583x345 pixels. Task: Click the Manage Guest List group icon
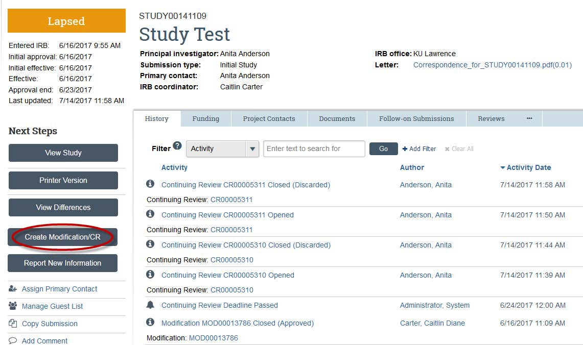click(x=13, y=306)
